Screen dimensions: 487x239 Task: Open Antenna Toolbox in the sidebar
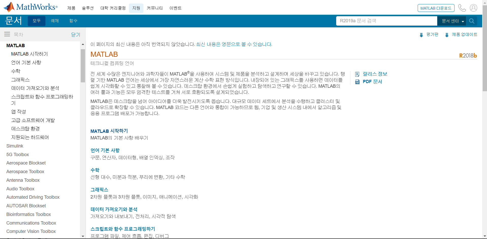(23, 180)
